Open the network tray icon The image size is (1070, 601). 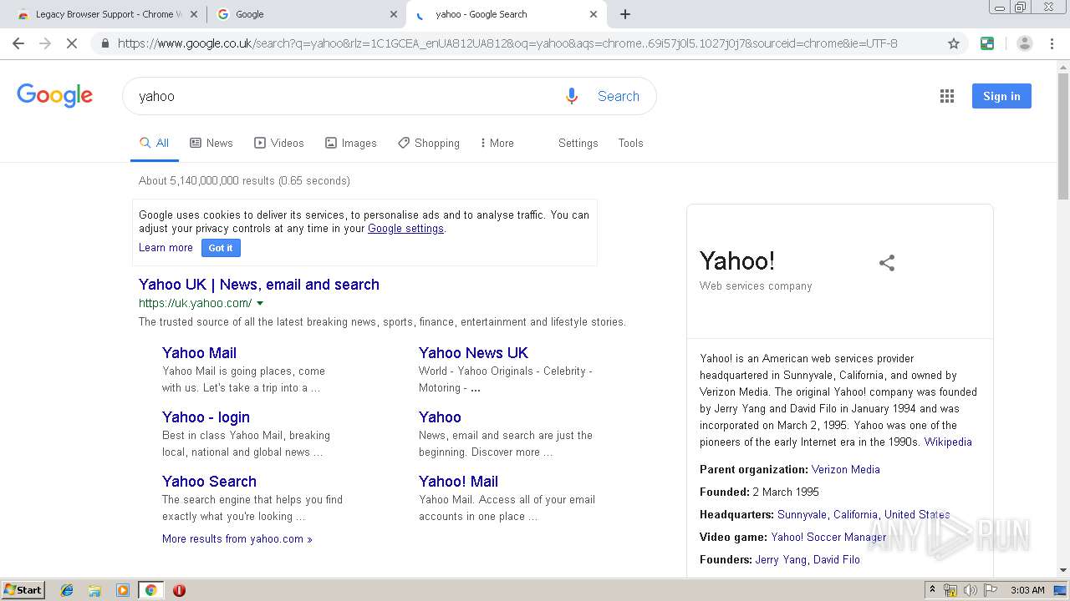click(950, 590)
